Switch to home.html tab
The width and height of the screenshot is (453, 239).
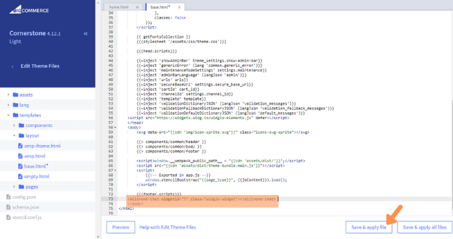[x=118, y=7]
